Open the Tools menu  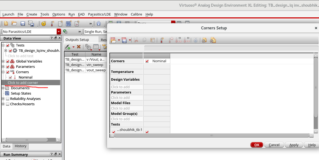45,14
